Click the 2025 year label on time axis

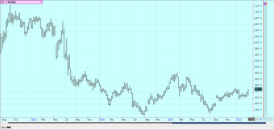(170, 119)
